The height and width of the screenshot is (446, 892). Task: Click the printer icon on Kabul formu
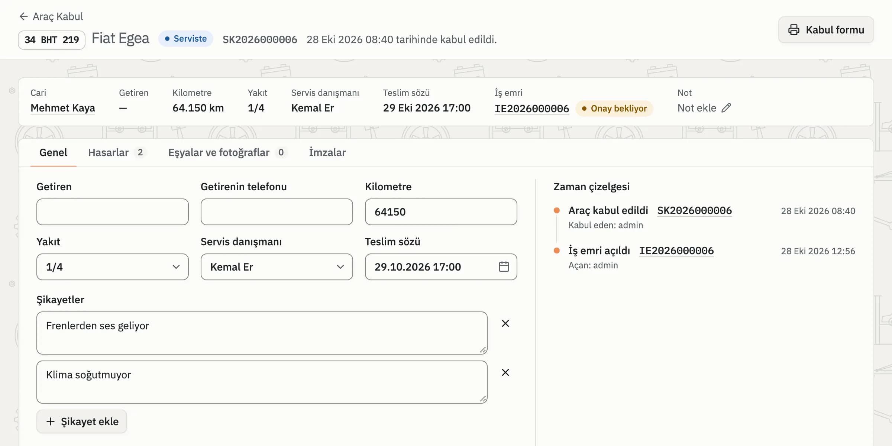pyautogui.click(x=794, y=30)
